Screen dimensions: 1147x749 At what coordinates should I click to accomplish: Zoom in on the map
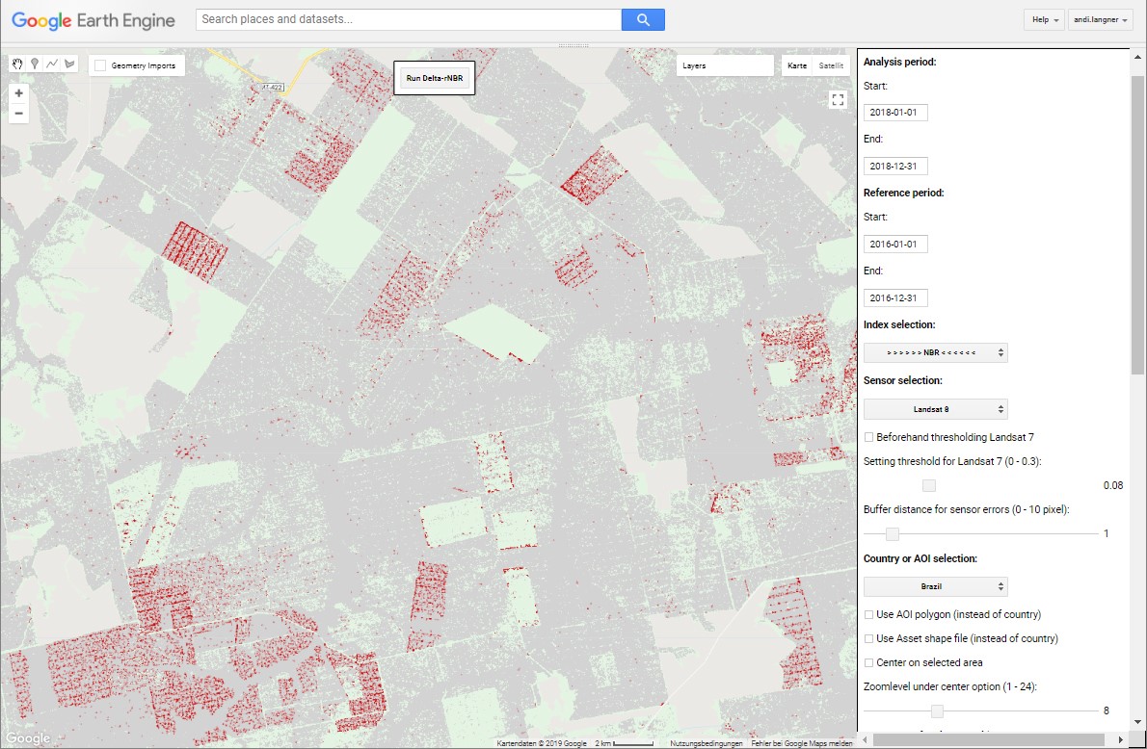[19, 93]
